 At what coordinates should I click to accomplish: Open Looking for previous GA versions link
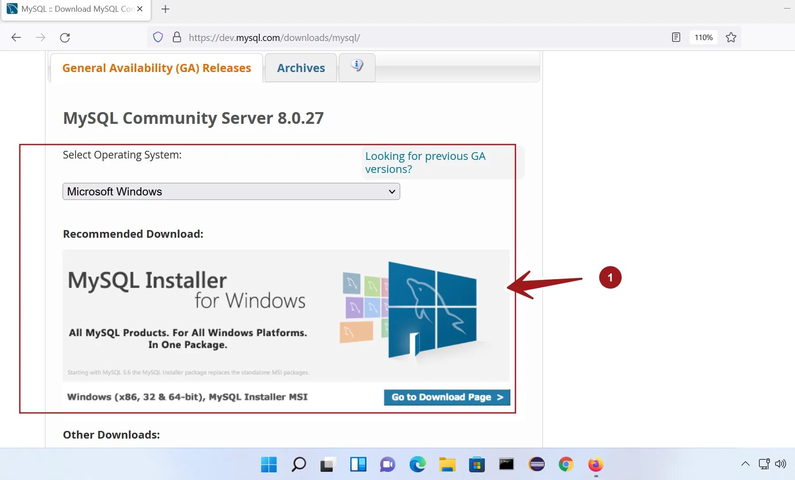pos(425,163)
